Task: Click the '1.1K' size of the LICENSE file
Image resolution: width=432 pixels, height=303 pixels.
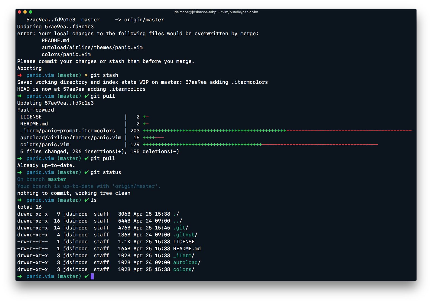Action: click(124, 242)
